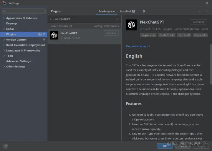Expand Build, Execution, Deployment section
The width and height of the screenshot is (212, 151).
tap(4, 45)
